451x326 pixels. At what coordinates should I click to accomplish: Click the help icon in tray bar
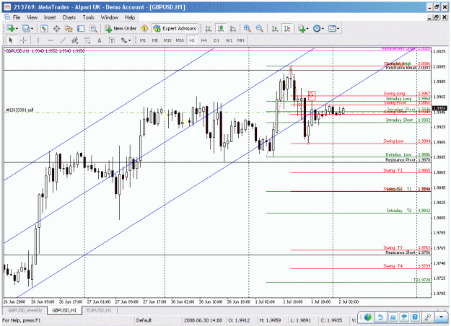(x=415, y=317)
